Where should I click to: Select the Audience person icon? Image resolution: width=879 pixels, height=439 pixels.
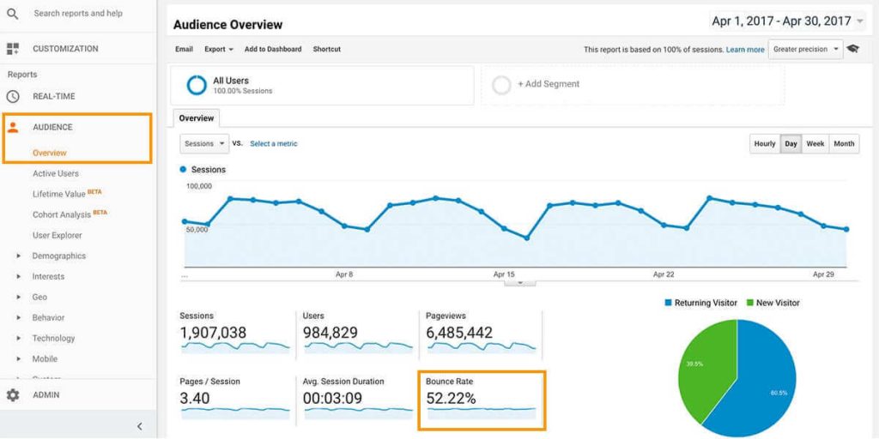[12, 127]
